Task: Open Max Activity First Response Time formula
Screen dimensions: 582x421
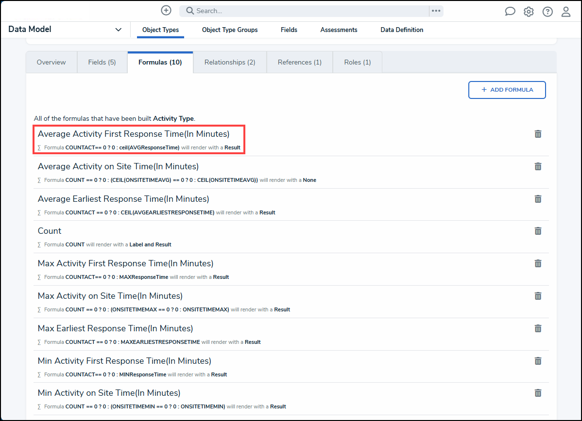Action: tap(125, 263)
